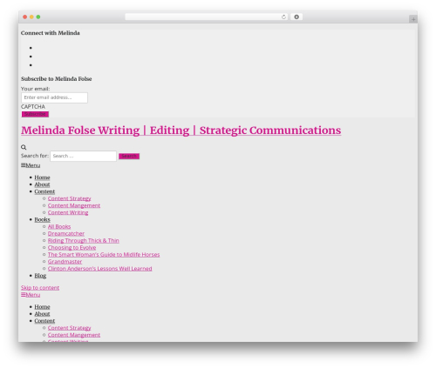The image size is (436, 368).
Task: Open the All Books link
Action: pos(59,226)
